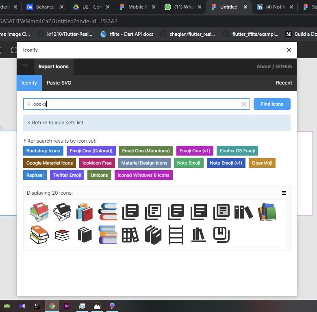Pick the blue, navy and red flat books stack icon
This screenshot has width=317, height=312.
click(x=108, y=212)
